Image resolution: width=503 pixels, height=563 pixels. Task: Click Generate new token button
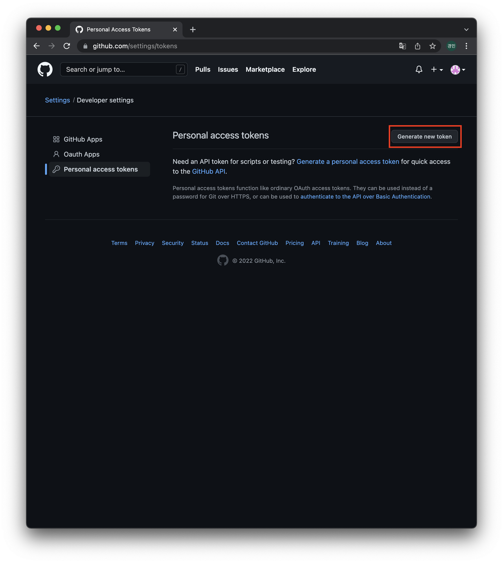coord(424,137)
